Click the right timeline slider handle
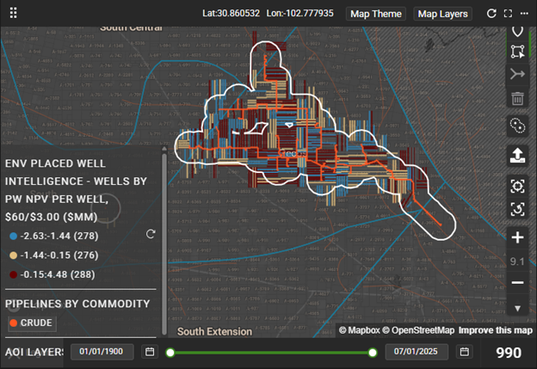The width and height of the screenshot is (537, 369). (373, 353)
